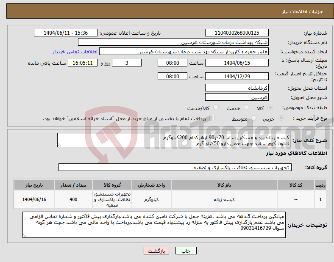The image size is (334, 262).
Task: Click the نام کالا column header
Action: click(x=224, y=185)
